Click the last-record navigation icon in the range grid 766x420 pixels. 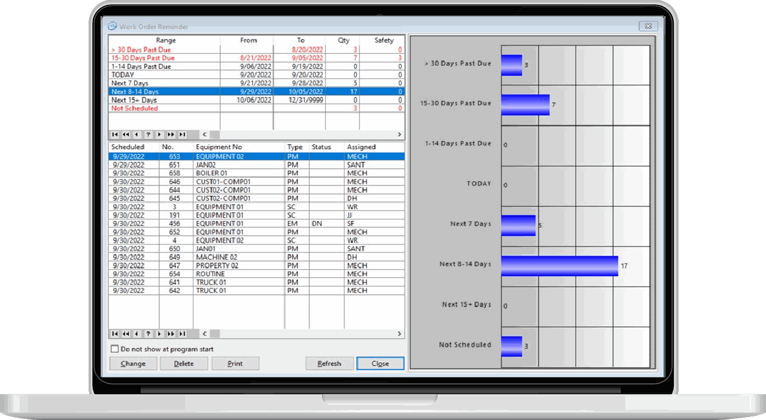183,135
